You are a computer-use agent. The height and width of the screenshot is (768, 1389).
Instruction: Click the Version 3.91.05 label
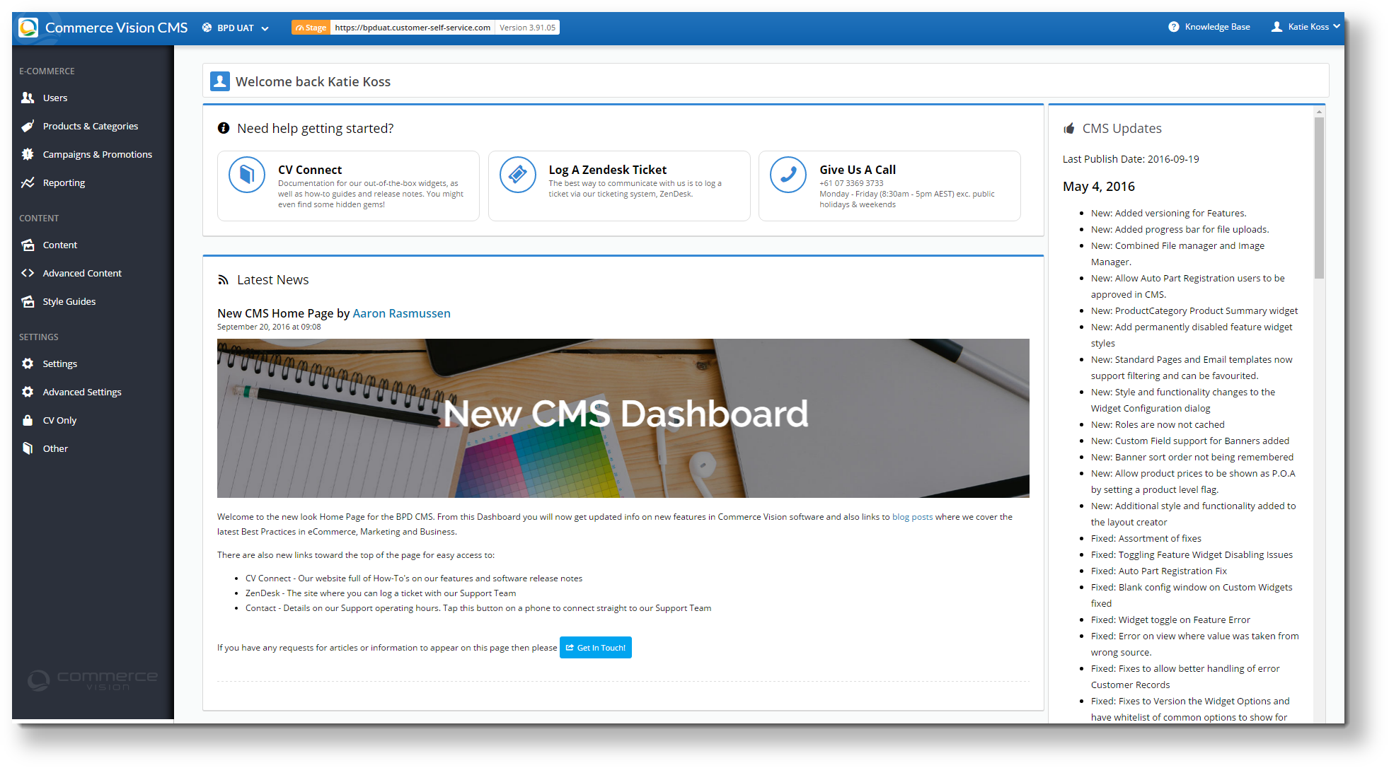click(x=527, y=28)
